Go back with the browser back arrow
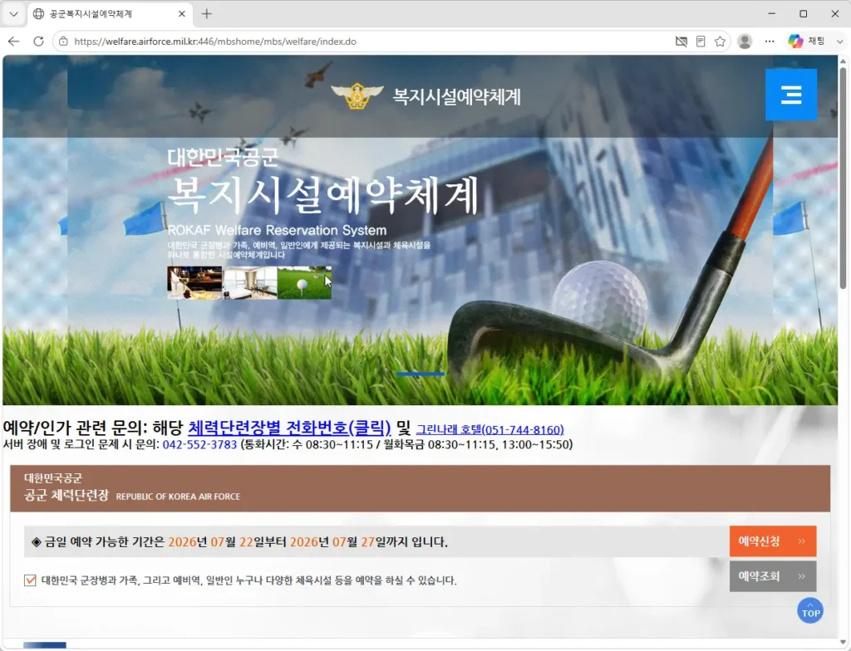 pyautogui.click(x=13, y=42)
